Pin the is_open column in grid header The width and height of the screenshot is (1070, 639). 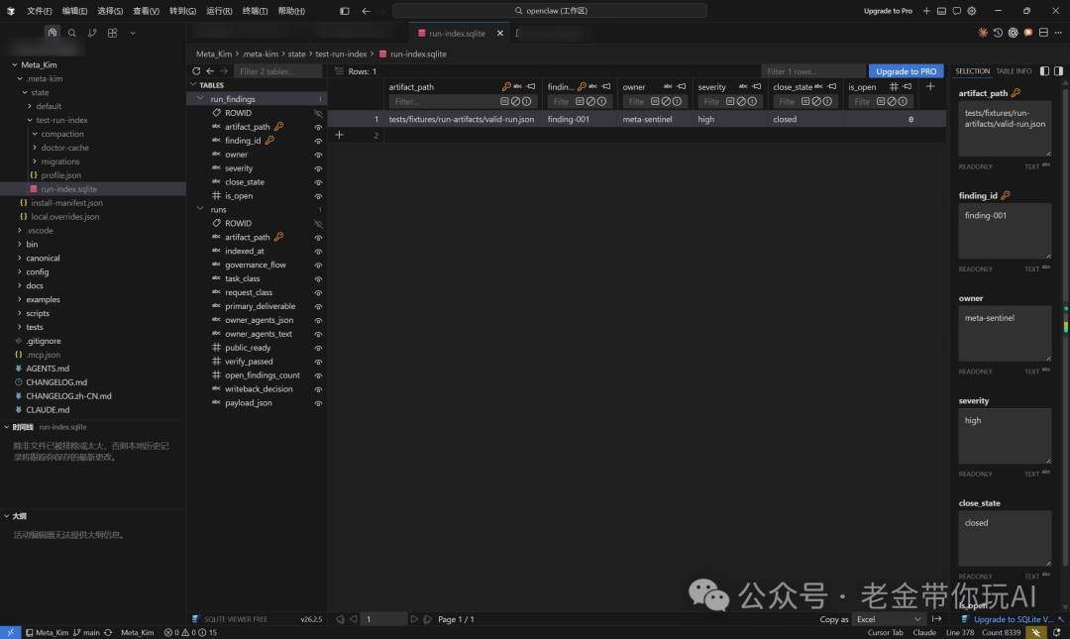tap(907, 87)
